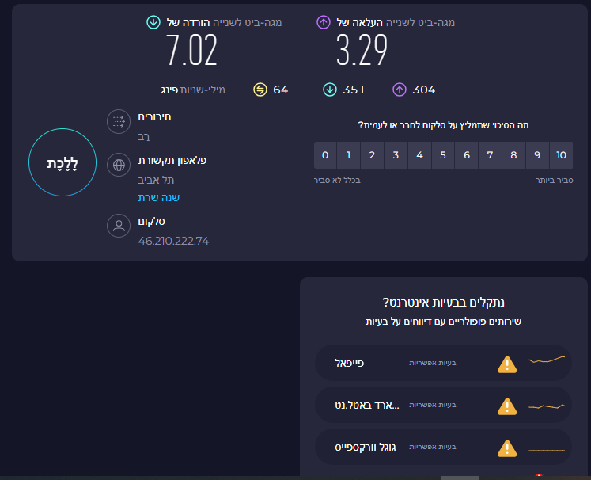Click the warning triangle beside גוגל וורקספייס
Viewport: 591px width, 480px height.
tap(506, 448)
